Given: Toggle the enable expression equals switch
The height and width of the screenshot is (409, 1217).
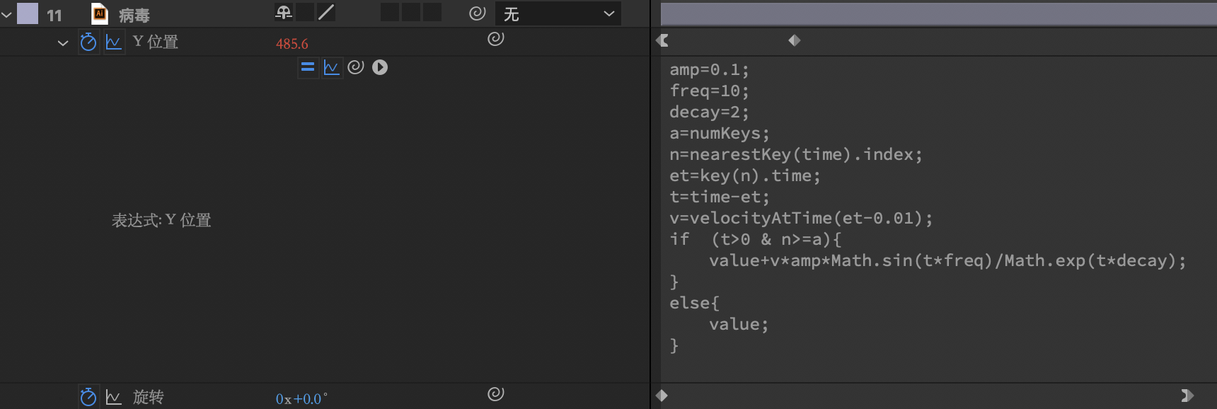Looking at the screenshot, I should click(308, 67).
